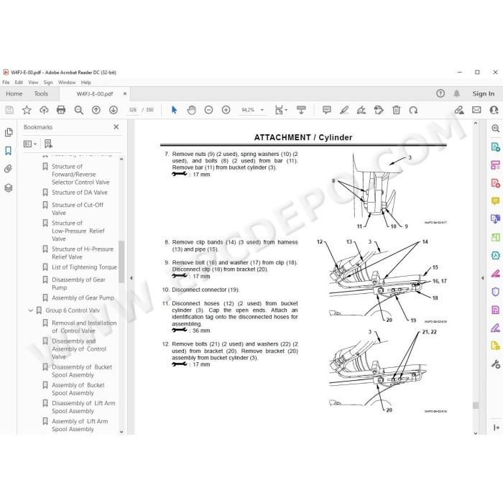The height and width of the screenshot is (503, 503).
Task: Open Find text magnifier icon
Action: click(78, 110)
